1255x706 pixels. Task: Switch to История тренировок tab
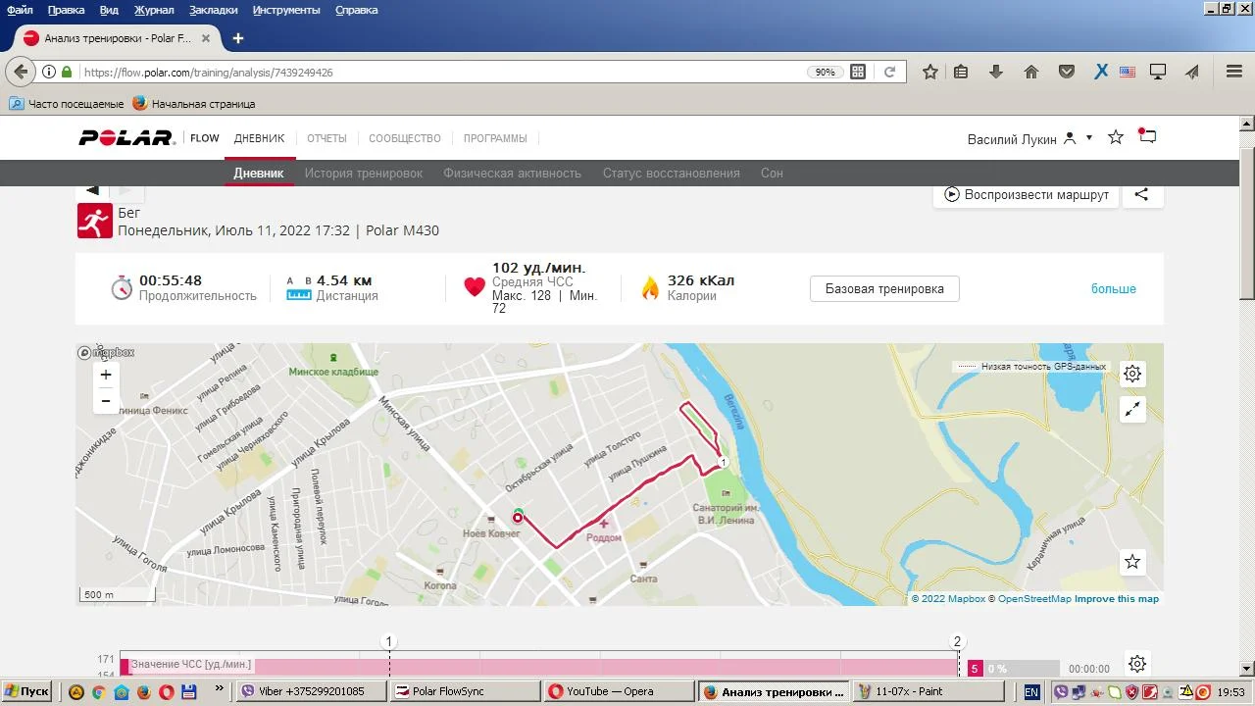pyautogui.click(x=363, y=174)
